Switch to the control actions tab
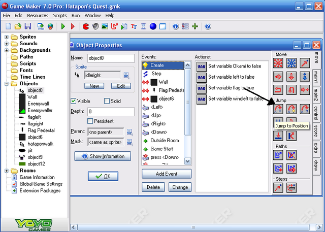325x232 pixels. 316,113
